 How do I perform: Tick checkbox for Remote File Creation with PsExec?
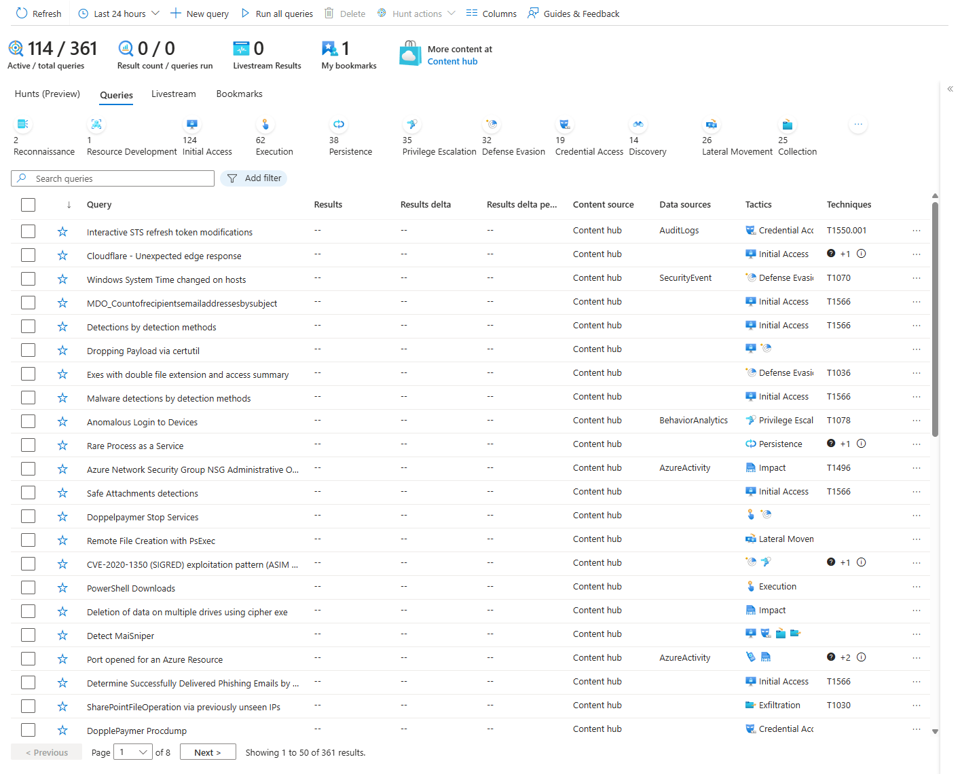point(28,540)
